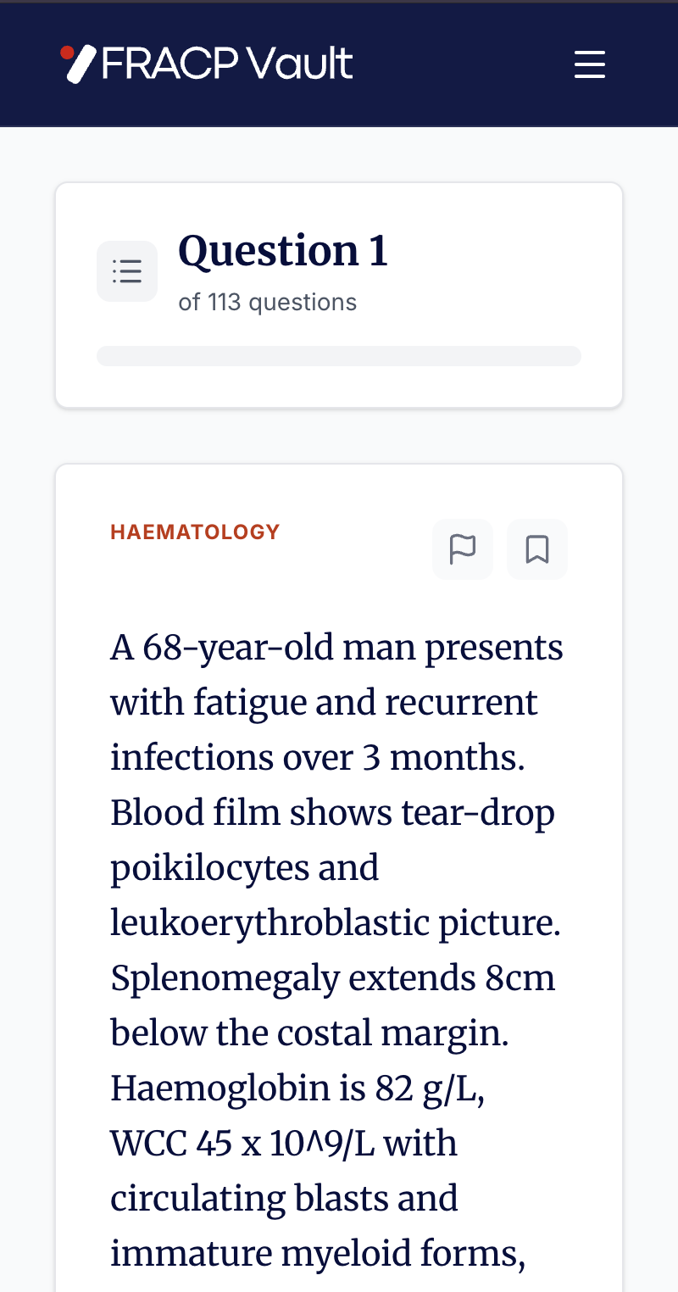
Task: Bookmark the current question
Action: click(537, 549)
